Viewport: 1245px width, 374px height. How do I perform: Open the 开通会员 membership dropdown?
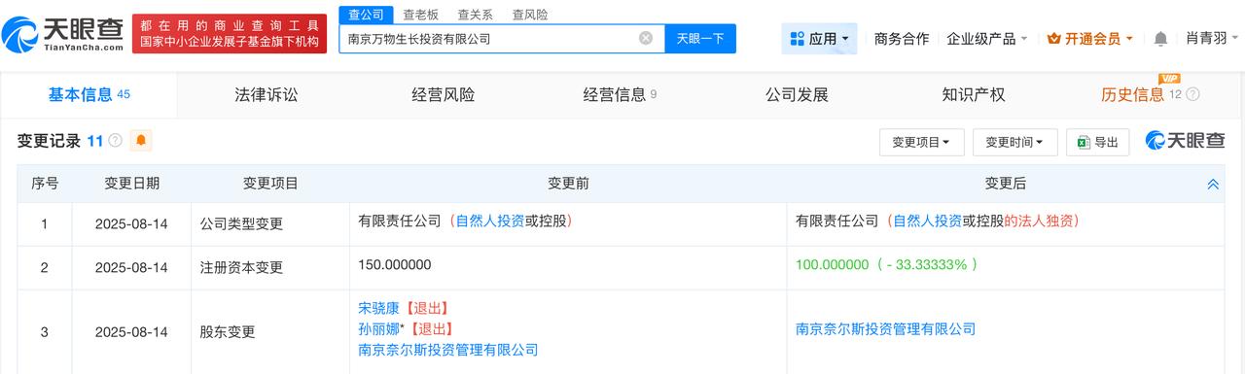tap(1090, 39)
